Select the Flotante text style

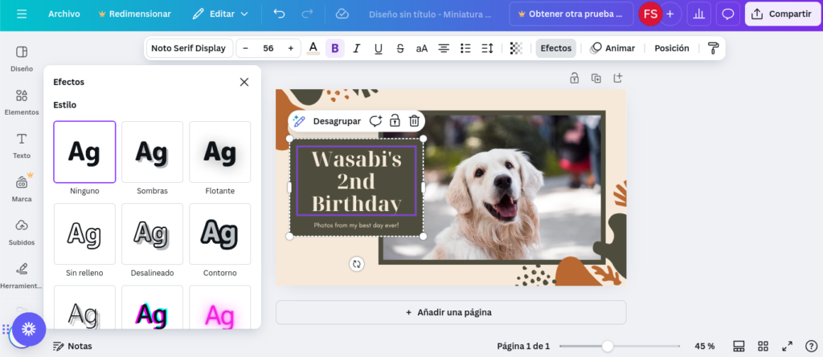[x=220, y=152]
